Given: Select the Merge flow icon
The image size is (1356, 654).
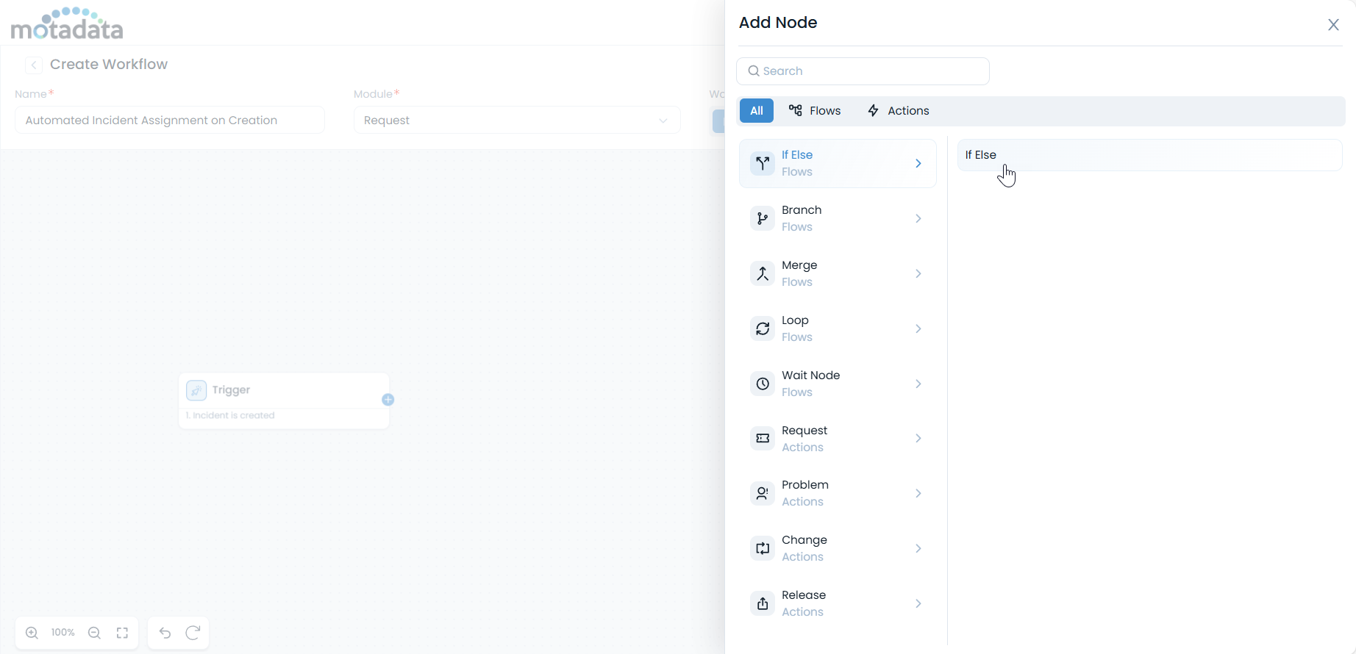Looking at the screenshot, I should [763, 273].
